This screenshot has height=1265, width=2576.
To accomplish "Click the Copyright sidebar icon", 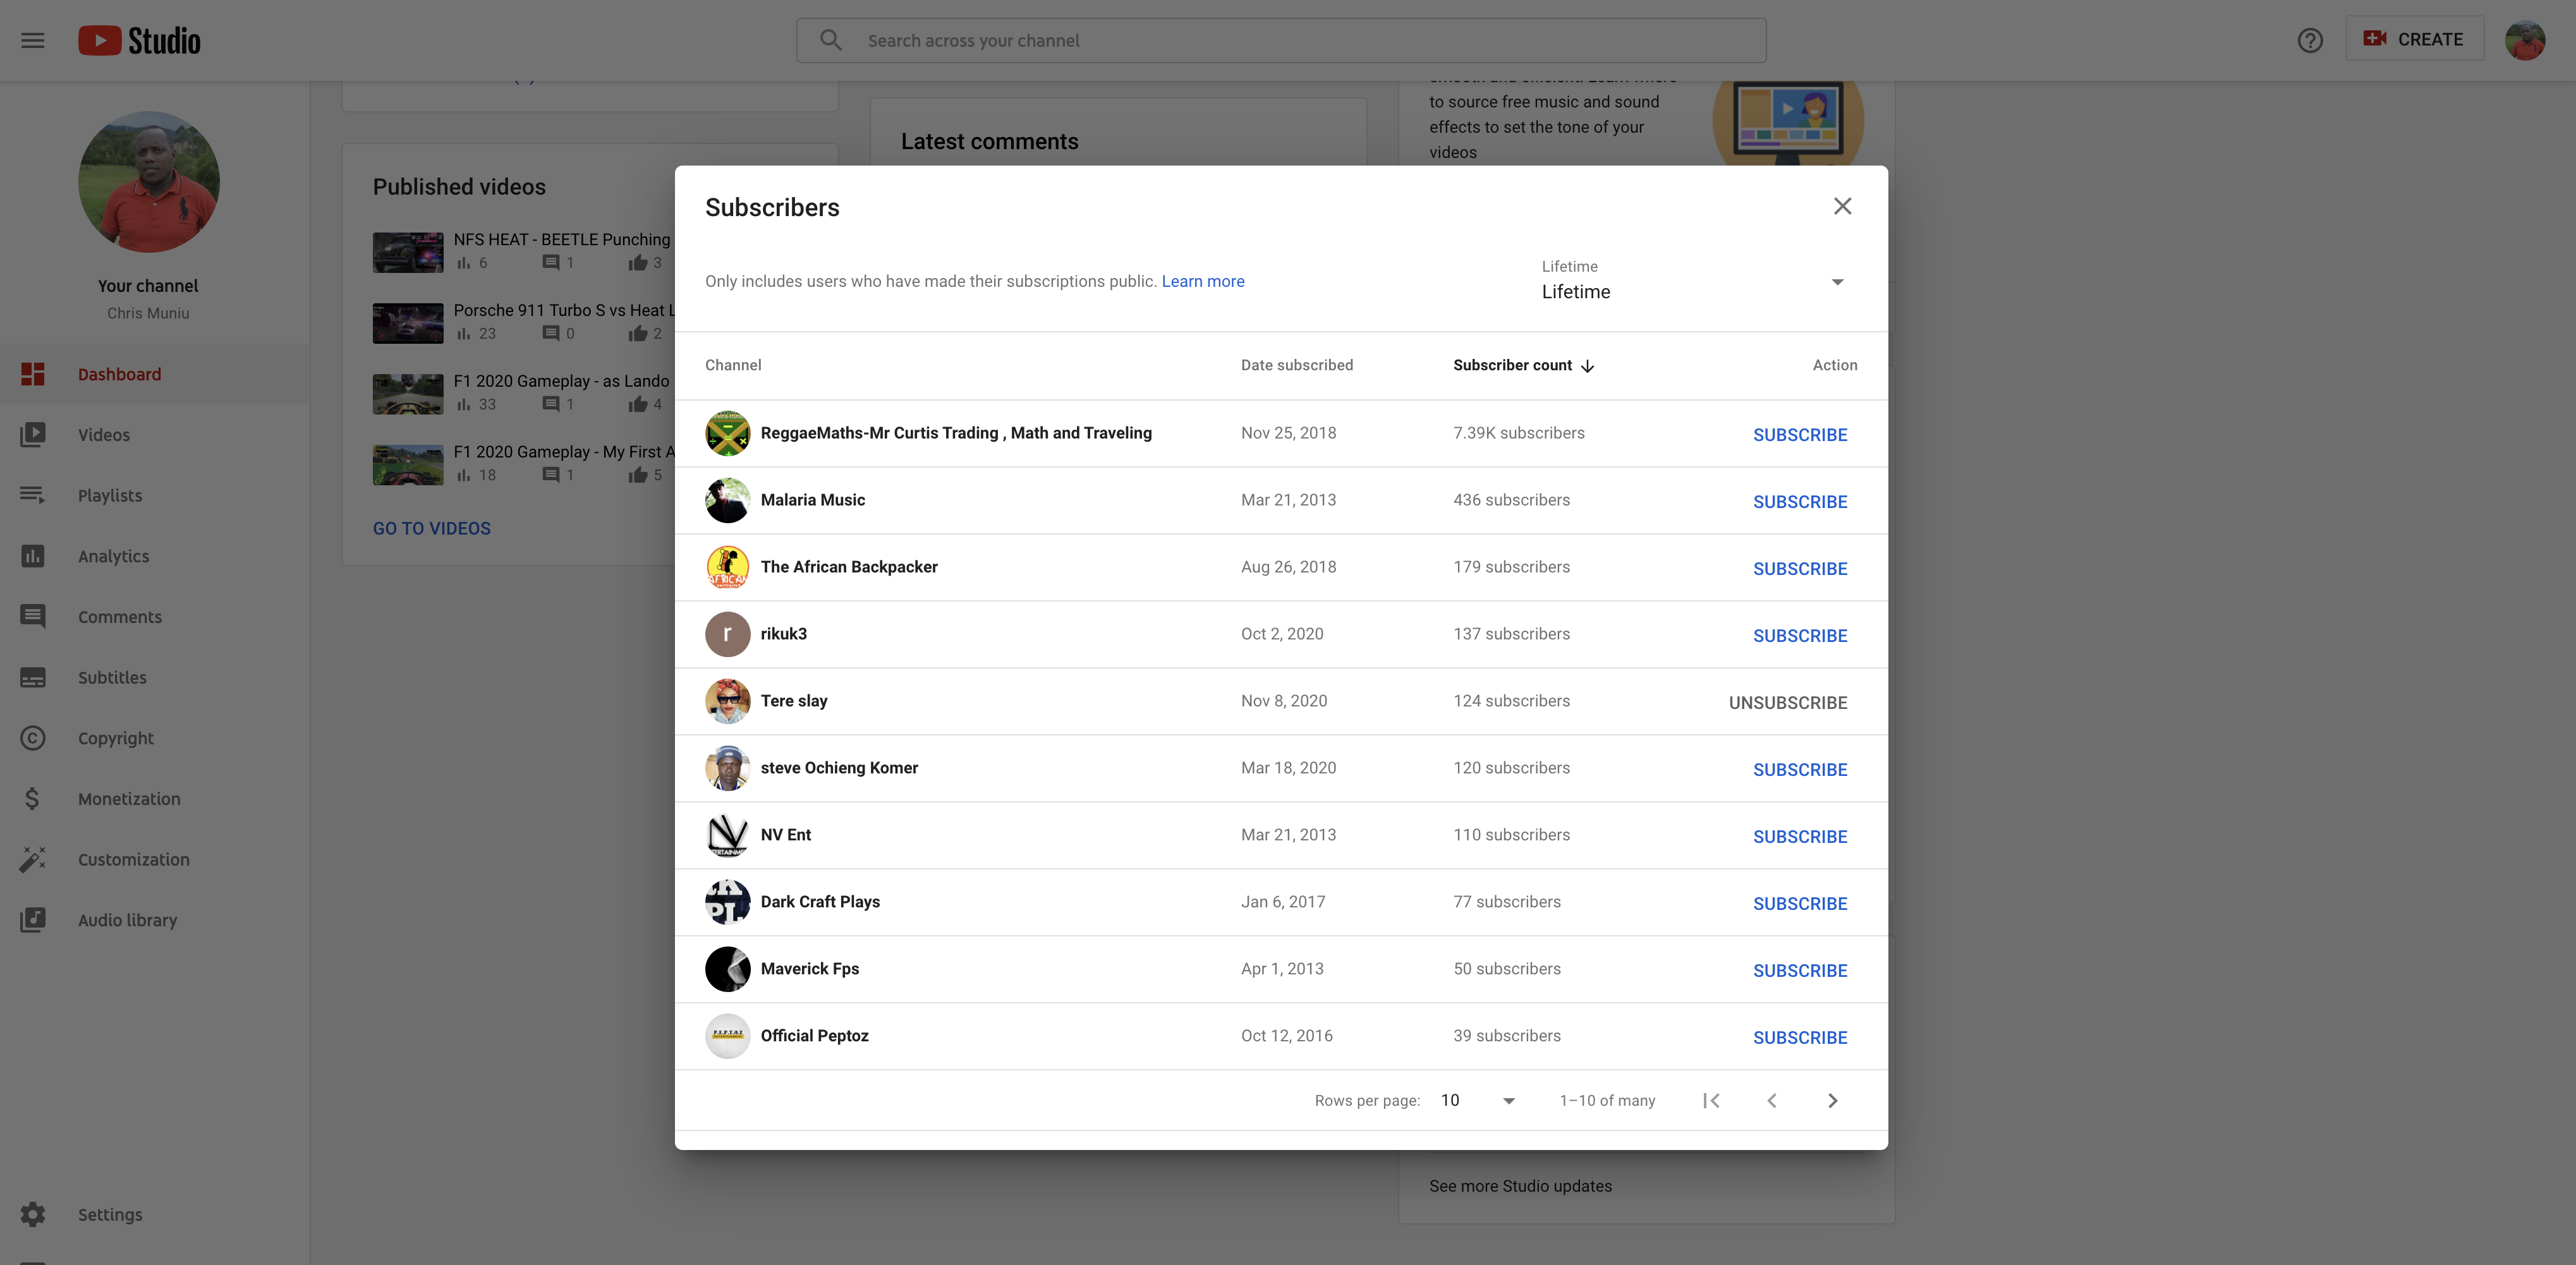I will click(33, 738).
